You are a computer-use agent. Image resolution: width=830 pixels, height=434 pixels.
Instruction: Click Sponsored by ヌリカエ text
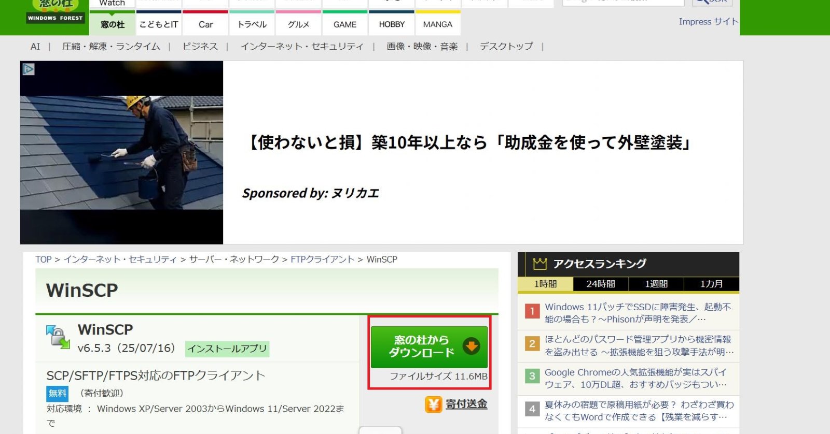(x=311, y=193)
